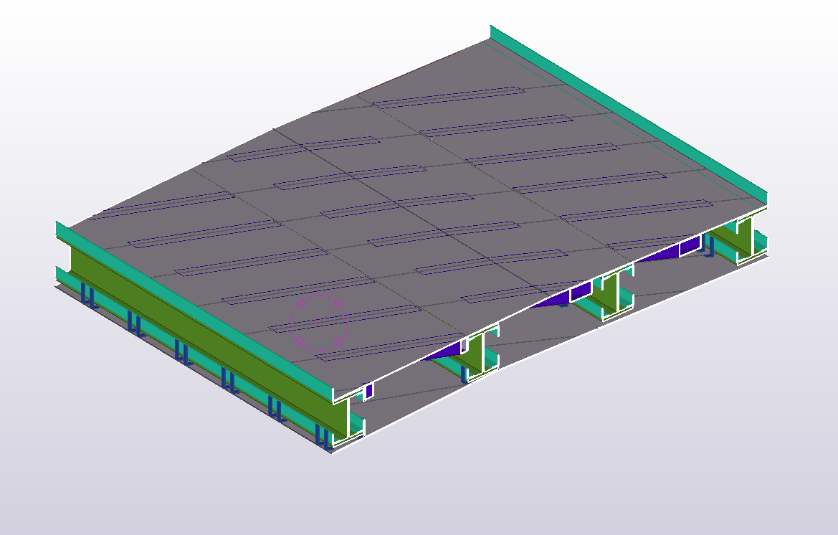Select the small purple plate beside the front corner beam
Viewport: 838px width, 535px height.
tap(369, 392)
